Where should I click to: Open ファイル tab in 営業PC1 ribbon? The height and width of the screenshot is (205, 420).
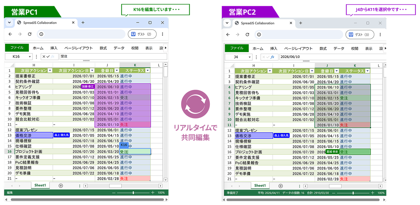point(17,48)
